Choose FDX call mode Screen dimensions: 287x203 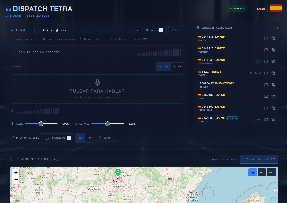pyautogui.click(x=80, y=138)
